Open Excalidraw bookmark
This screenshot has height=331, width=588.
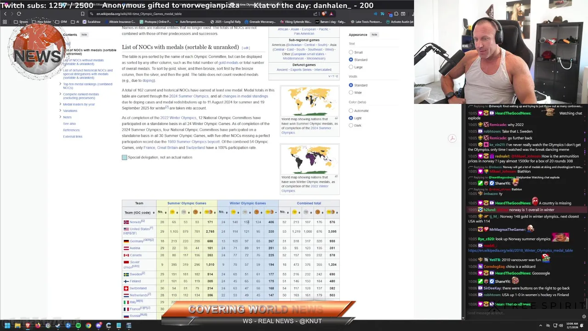tap(91, 22)
